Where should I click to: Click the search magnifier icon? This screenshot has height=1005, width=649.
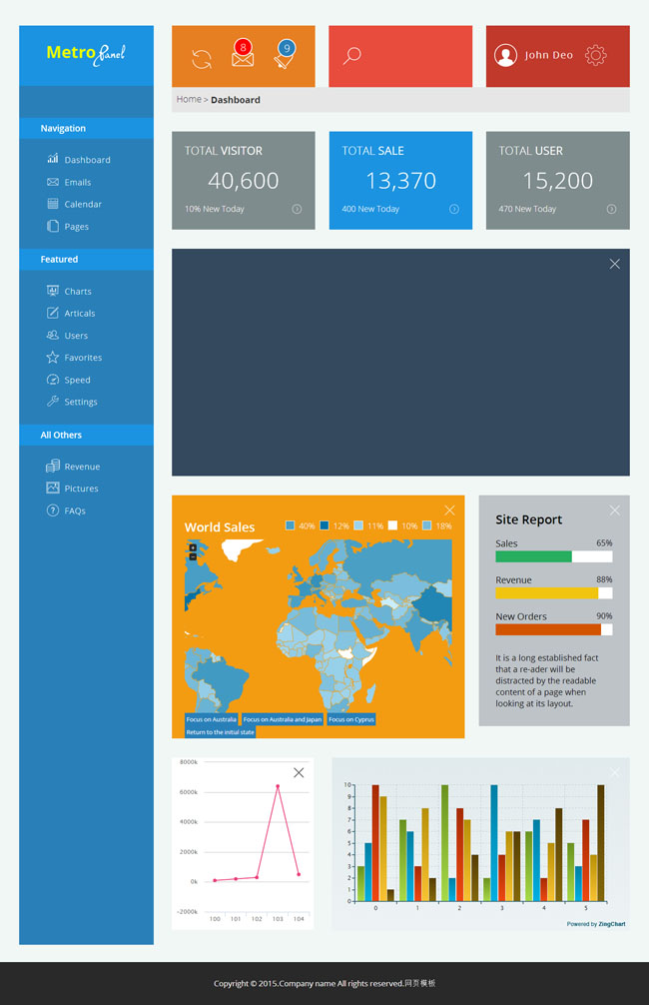[351, 56]
